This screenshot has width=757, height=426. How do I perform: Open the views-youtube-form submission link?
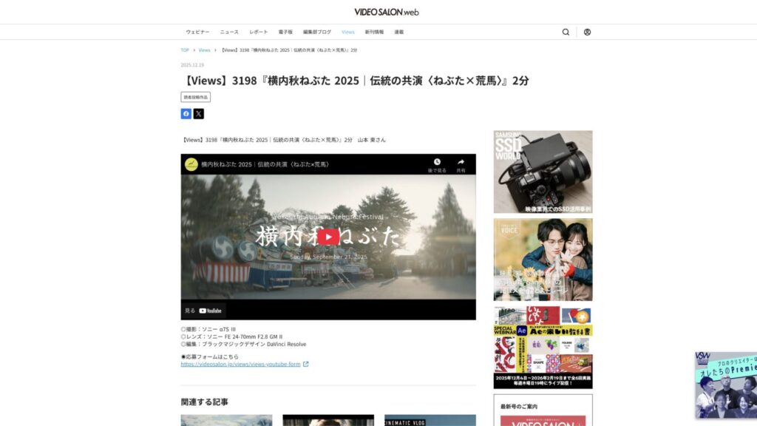(x=240, y=364)
